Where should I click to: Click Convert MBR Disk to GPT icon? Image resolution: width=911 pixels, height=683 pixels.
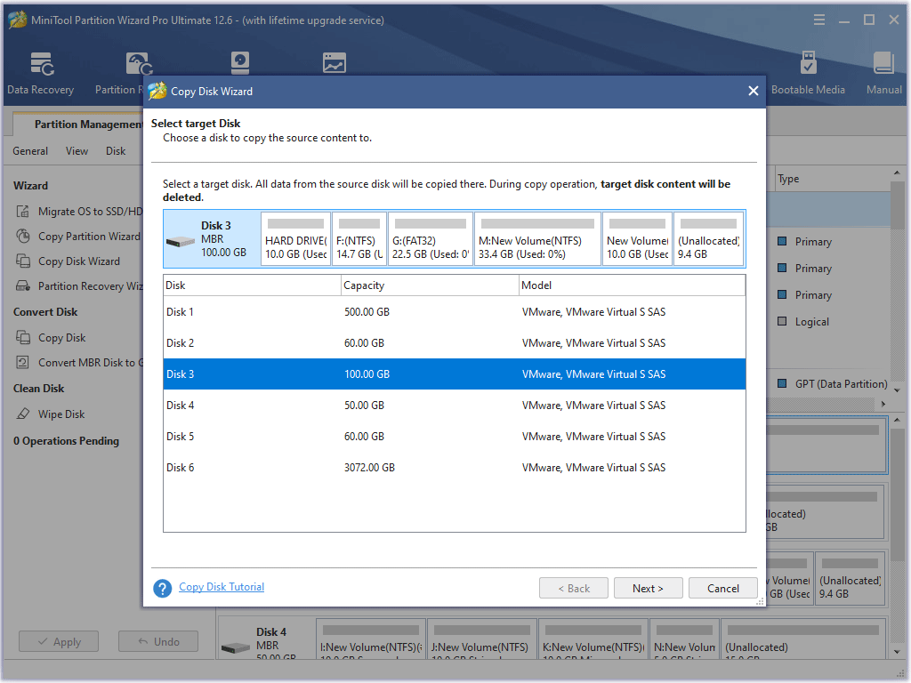(22, 363)
